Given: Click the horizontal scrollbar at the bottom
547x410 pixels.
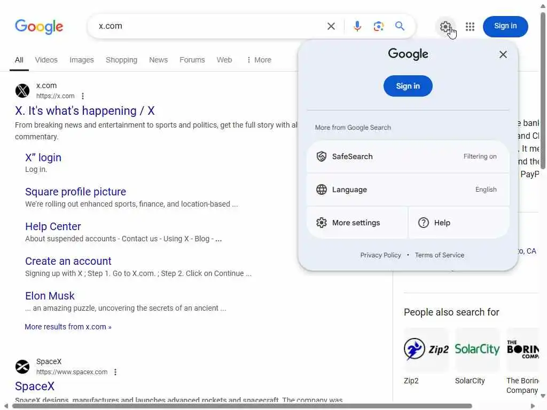Looking at the screenshot, I should point(242,406).
